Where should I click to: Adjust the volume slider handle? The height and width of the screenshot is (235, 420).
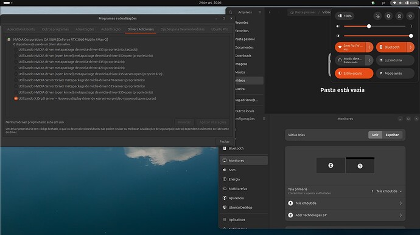tap(369, 26)
